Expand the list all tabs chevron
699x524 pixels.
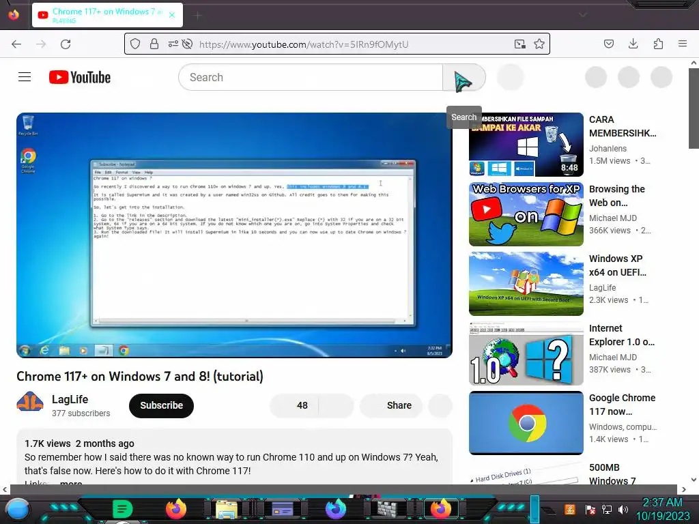pos(582,15)
